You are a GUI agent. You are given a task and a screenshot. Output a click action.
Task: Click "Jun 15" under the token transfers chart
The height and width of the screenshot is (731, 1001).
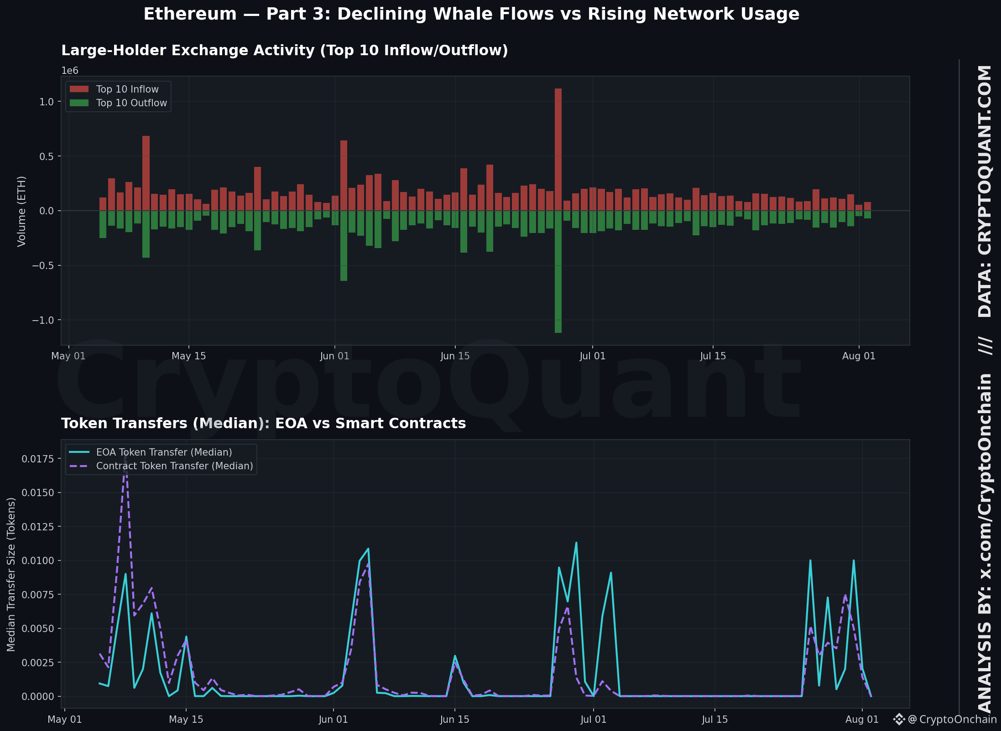point(454,720)
